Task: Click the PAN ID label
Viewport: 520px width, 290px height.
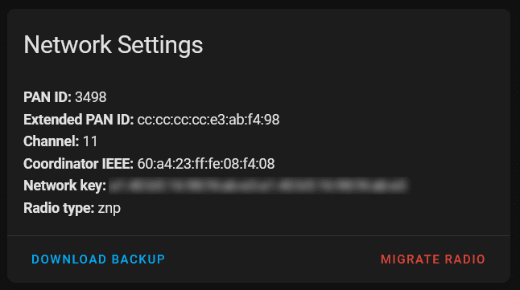Action: coord(47,97)
